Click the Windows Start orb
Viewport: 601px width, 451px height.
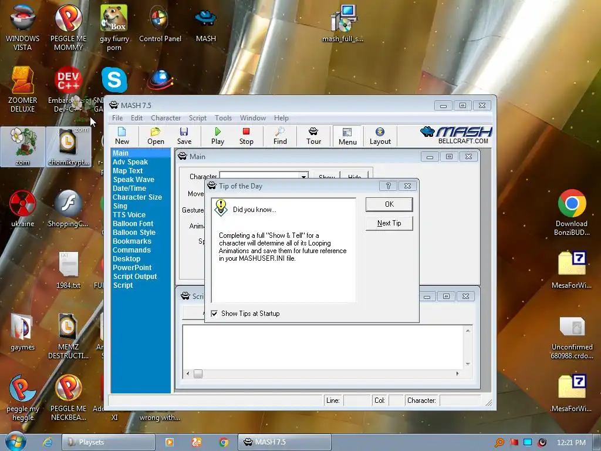pyautogui.click(x=16, y=441)
